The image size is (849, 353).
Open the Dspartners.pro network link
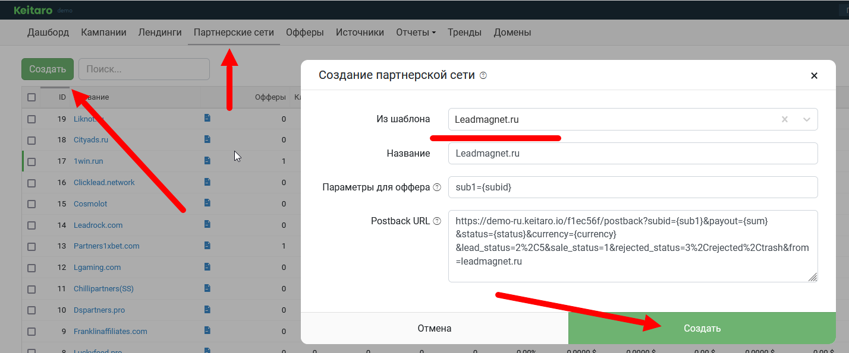[x=99, y=310]
